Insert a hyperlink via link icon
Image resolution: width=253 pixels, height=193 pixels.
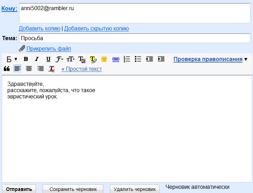[116, 59]
